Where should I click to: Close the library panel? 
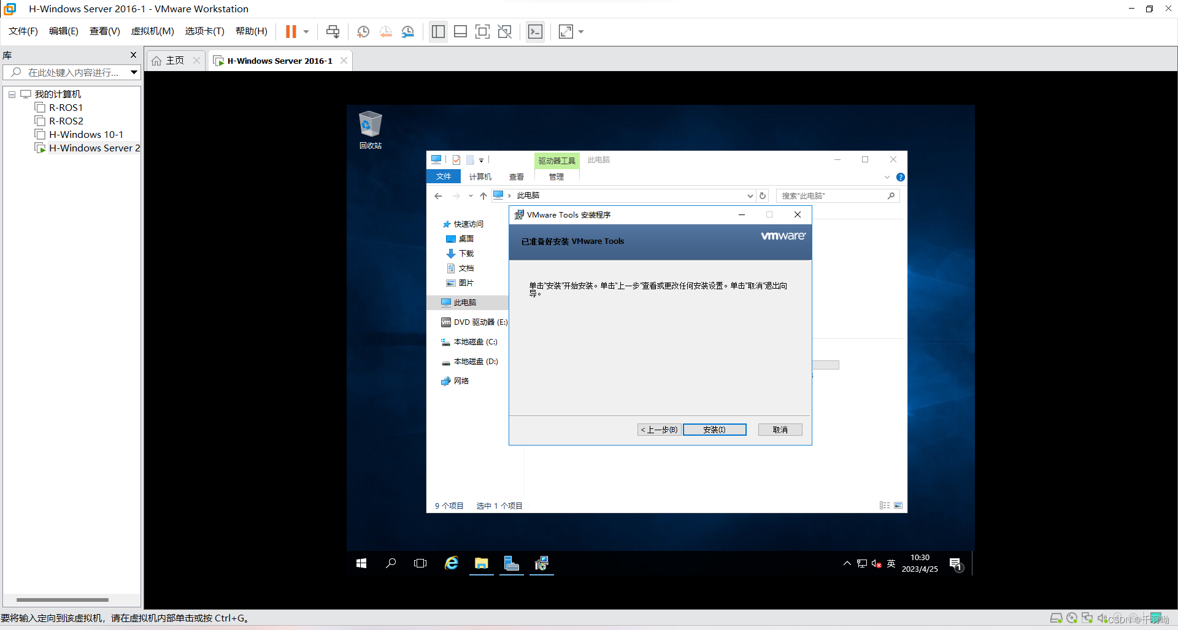pyautogui.click(x=133, y=55)
